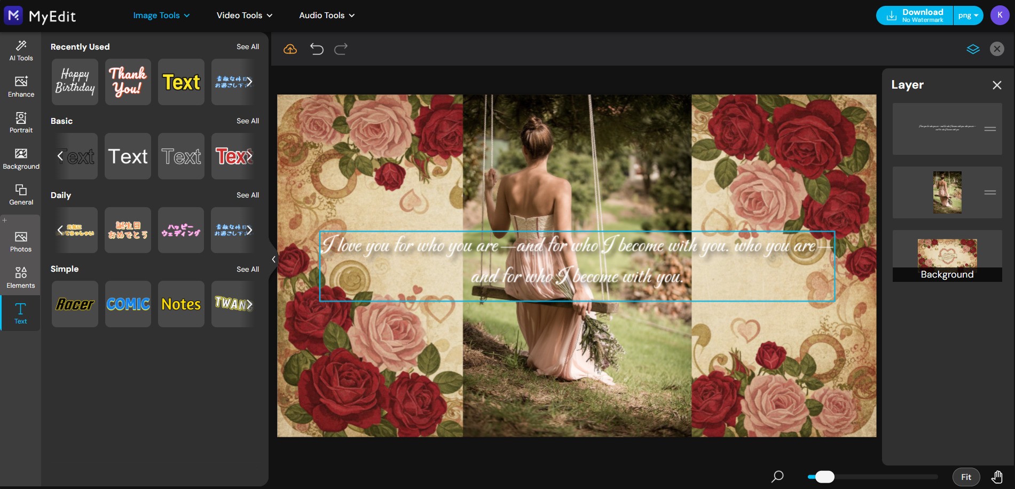
Task: Expand the Video Tools menu
Action: (244, 15)
